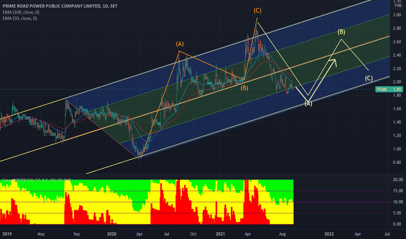
Task: Click the 2021 date on time axis
Action: (x=220, y=234)
